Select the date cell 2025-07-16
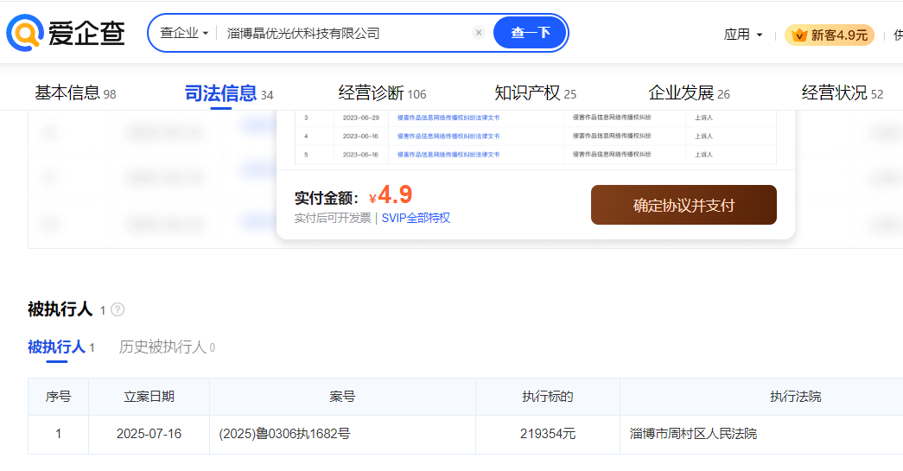 coord(149,434)
